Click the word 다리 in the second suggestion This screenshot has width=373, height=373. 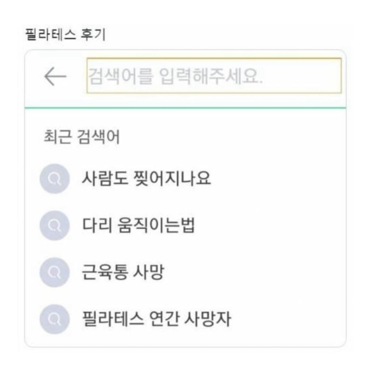click(92, 226)
